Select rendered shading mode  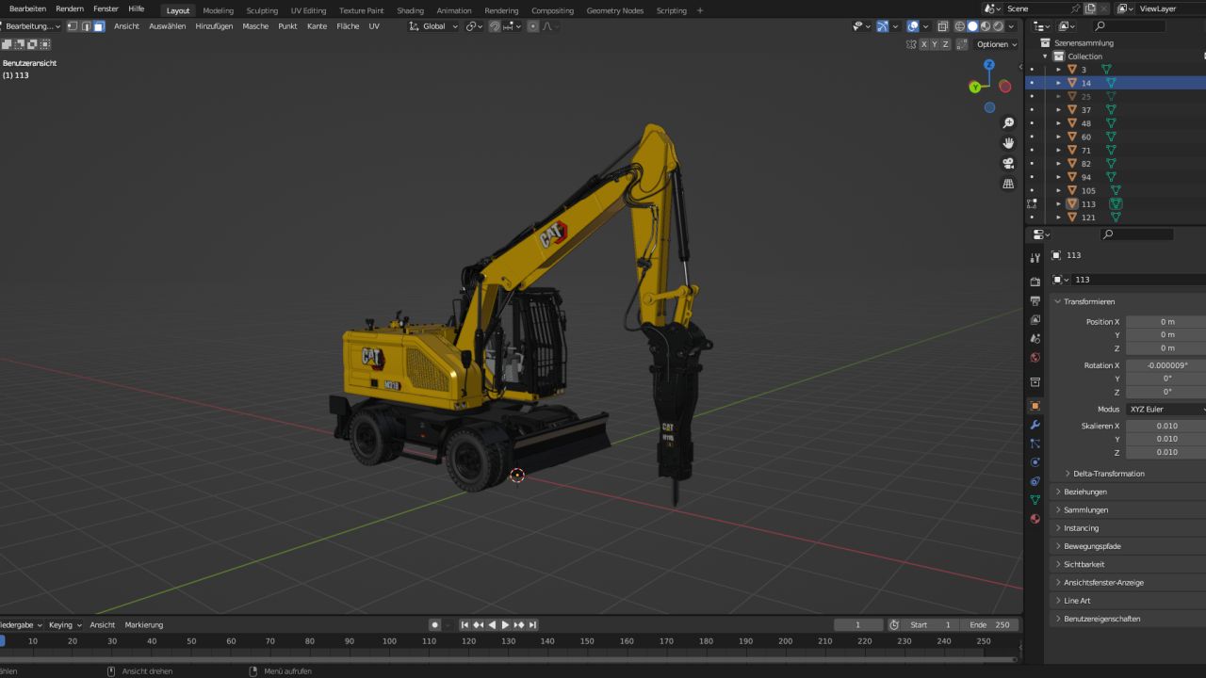tap(999, 26)
